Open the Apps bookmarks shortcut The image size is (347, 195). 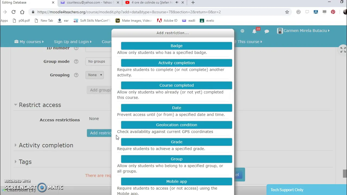click(4, 21)
